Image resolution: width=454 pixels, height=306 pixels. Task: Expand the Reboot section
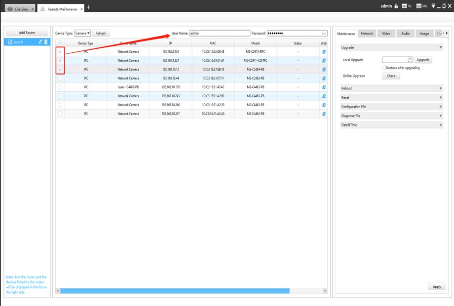coord(392,88)
